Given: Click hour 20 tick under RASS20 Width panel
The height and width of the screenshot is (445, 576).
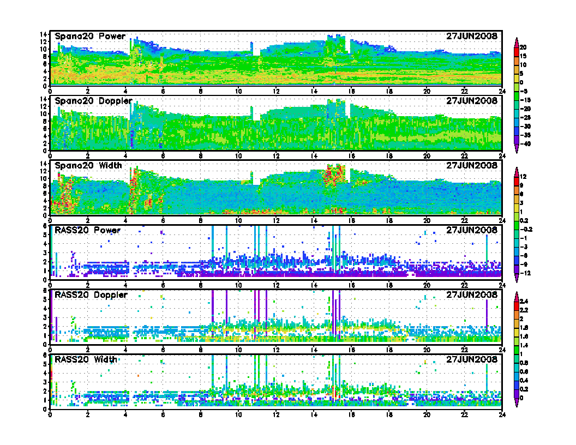Looking at the screenshot, I should (427, 414).
